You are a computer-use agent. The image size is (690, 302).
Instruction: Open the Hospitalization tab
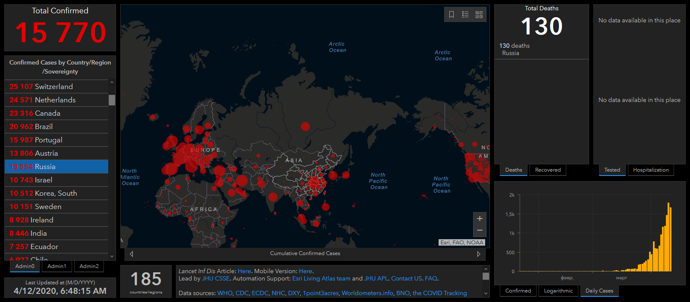651,170
